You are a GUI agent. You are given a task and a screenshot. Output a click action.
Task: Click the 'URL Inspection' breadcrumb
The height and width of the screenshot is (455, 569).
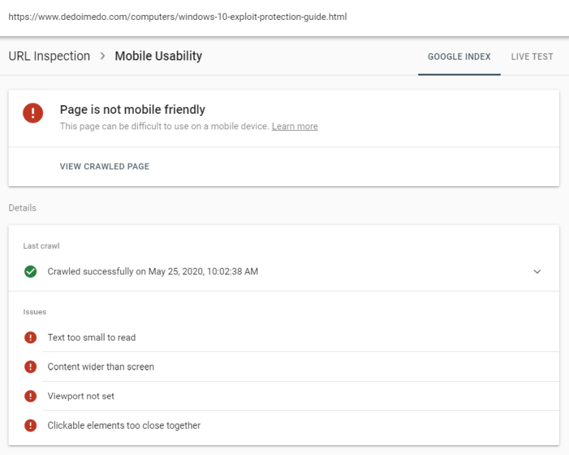point(48,55)
